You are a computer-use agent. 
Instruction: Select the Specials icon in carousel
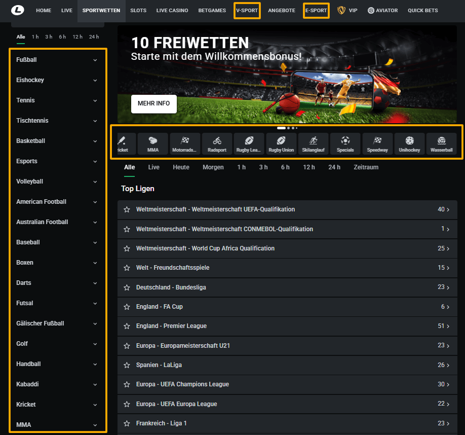point(345,143)
